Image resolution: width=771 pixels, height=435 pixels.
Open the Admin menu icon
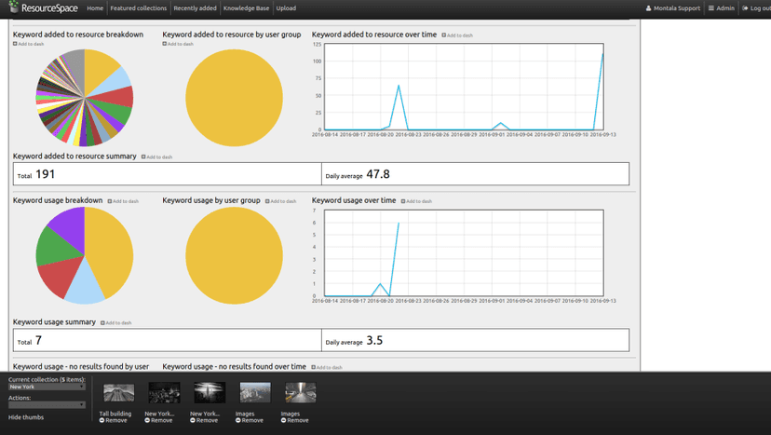[711, 8]
